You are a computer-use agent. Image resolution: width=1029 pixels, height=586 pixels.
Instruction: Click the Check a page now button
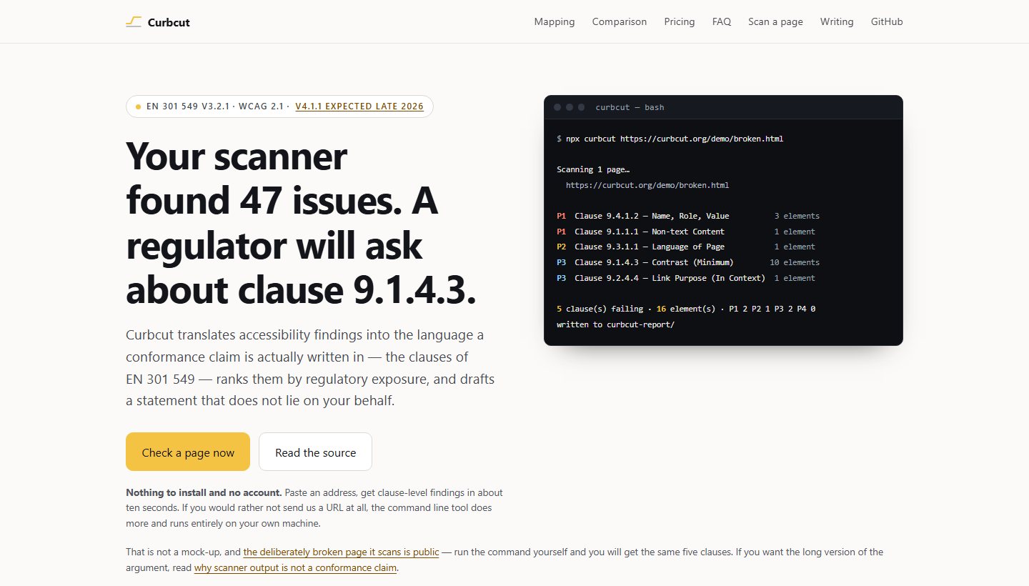[188, 452]
